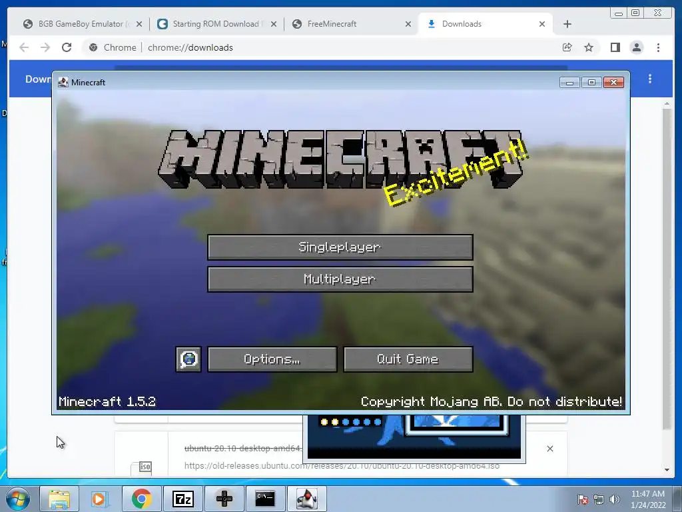Toggle Chrome side panel icon
The image size is (682, 512).
click(x=615, y=47)
